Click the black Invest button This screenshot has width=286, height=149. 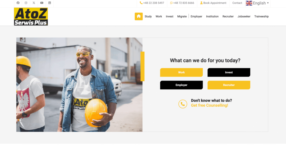pyautogui.click(x=229, y=72)
